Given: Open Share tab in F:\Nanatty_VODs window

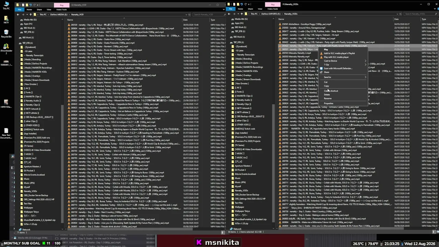Looking at the screenshot, I should point(250,9).
